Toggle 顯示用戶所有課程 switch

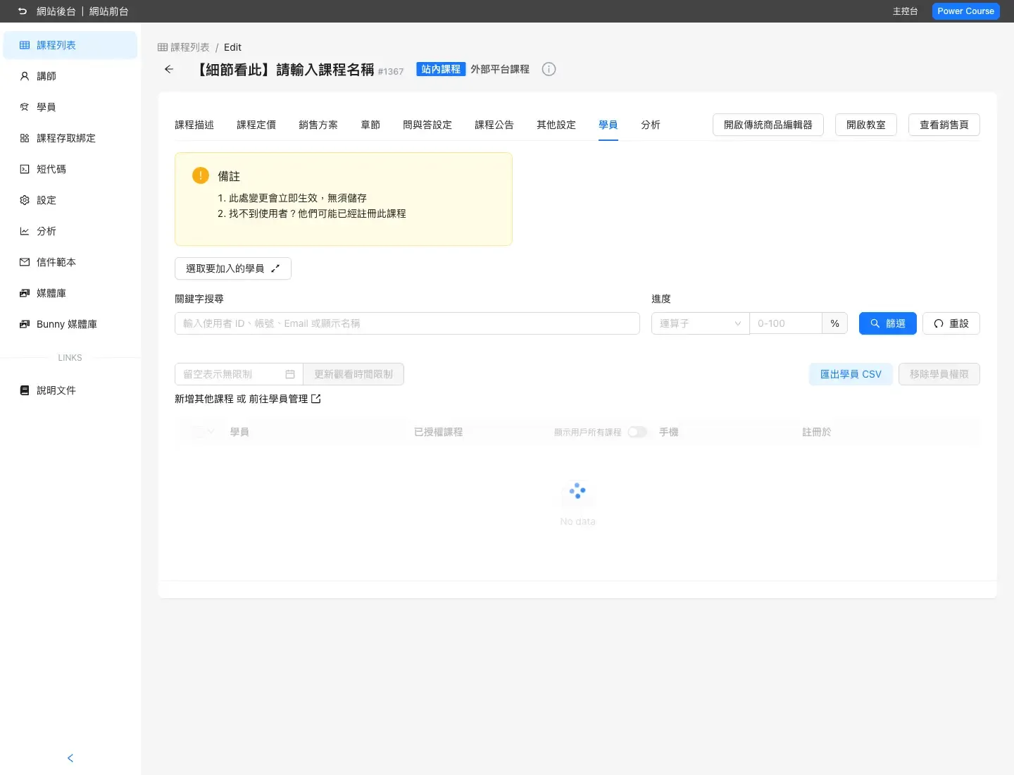(x=637, y=432)
